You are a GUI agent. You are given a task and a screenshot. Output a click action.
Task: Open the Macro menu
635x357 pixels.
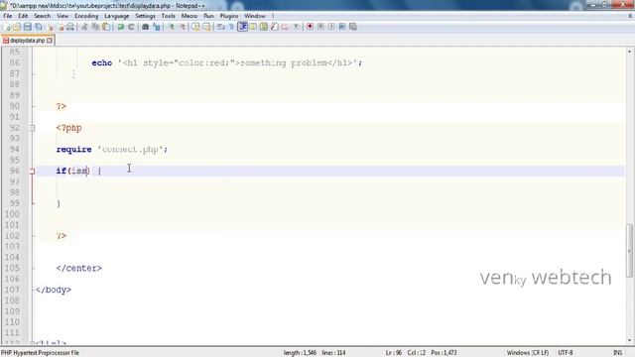click(x=190, y=16)
